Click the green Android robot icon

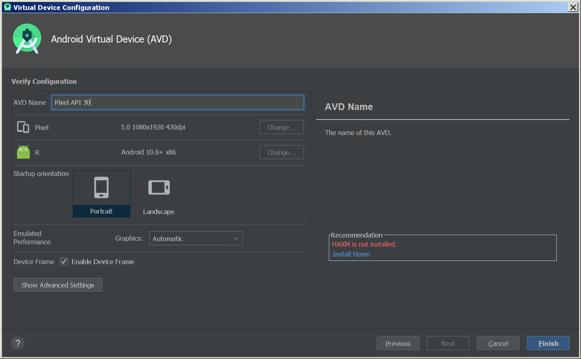(x=23, y=152)
